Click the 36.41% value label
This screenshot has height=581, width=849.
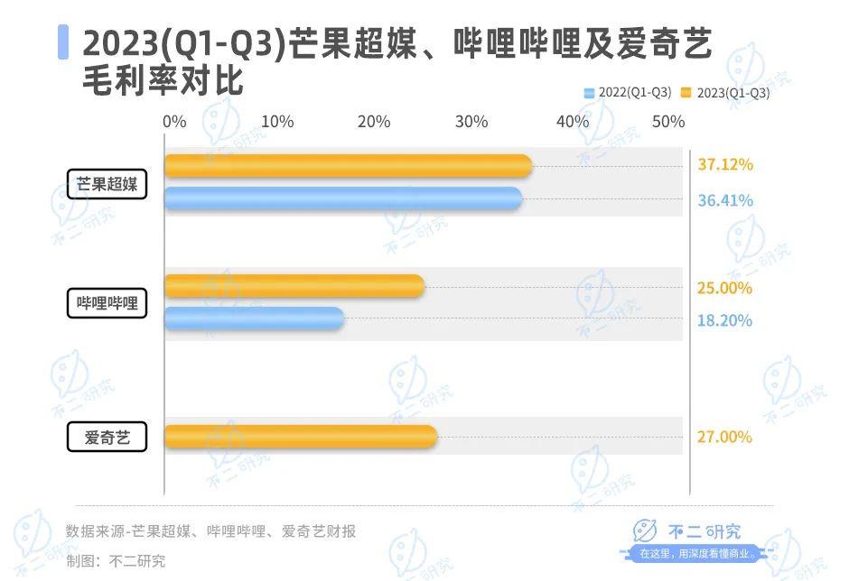(725, 200)
